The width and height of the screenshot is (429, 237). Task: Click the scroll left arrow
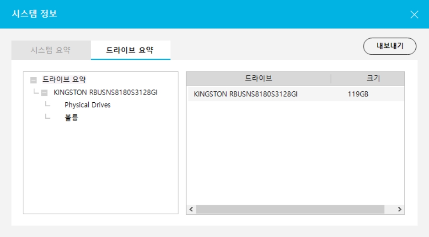coord(191,210)
